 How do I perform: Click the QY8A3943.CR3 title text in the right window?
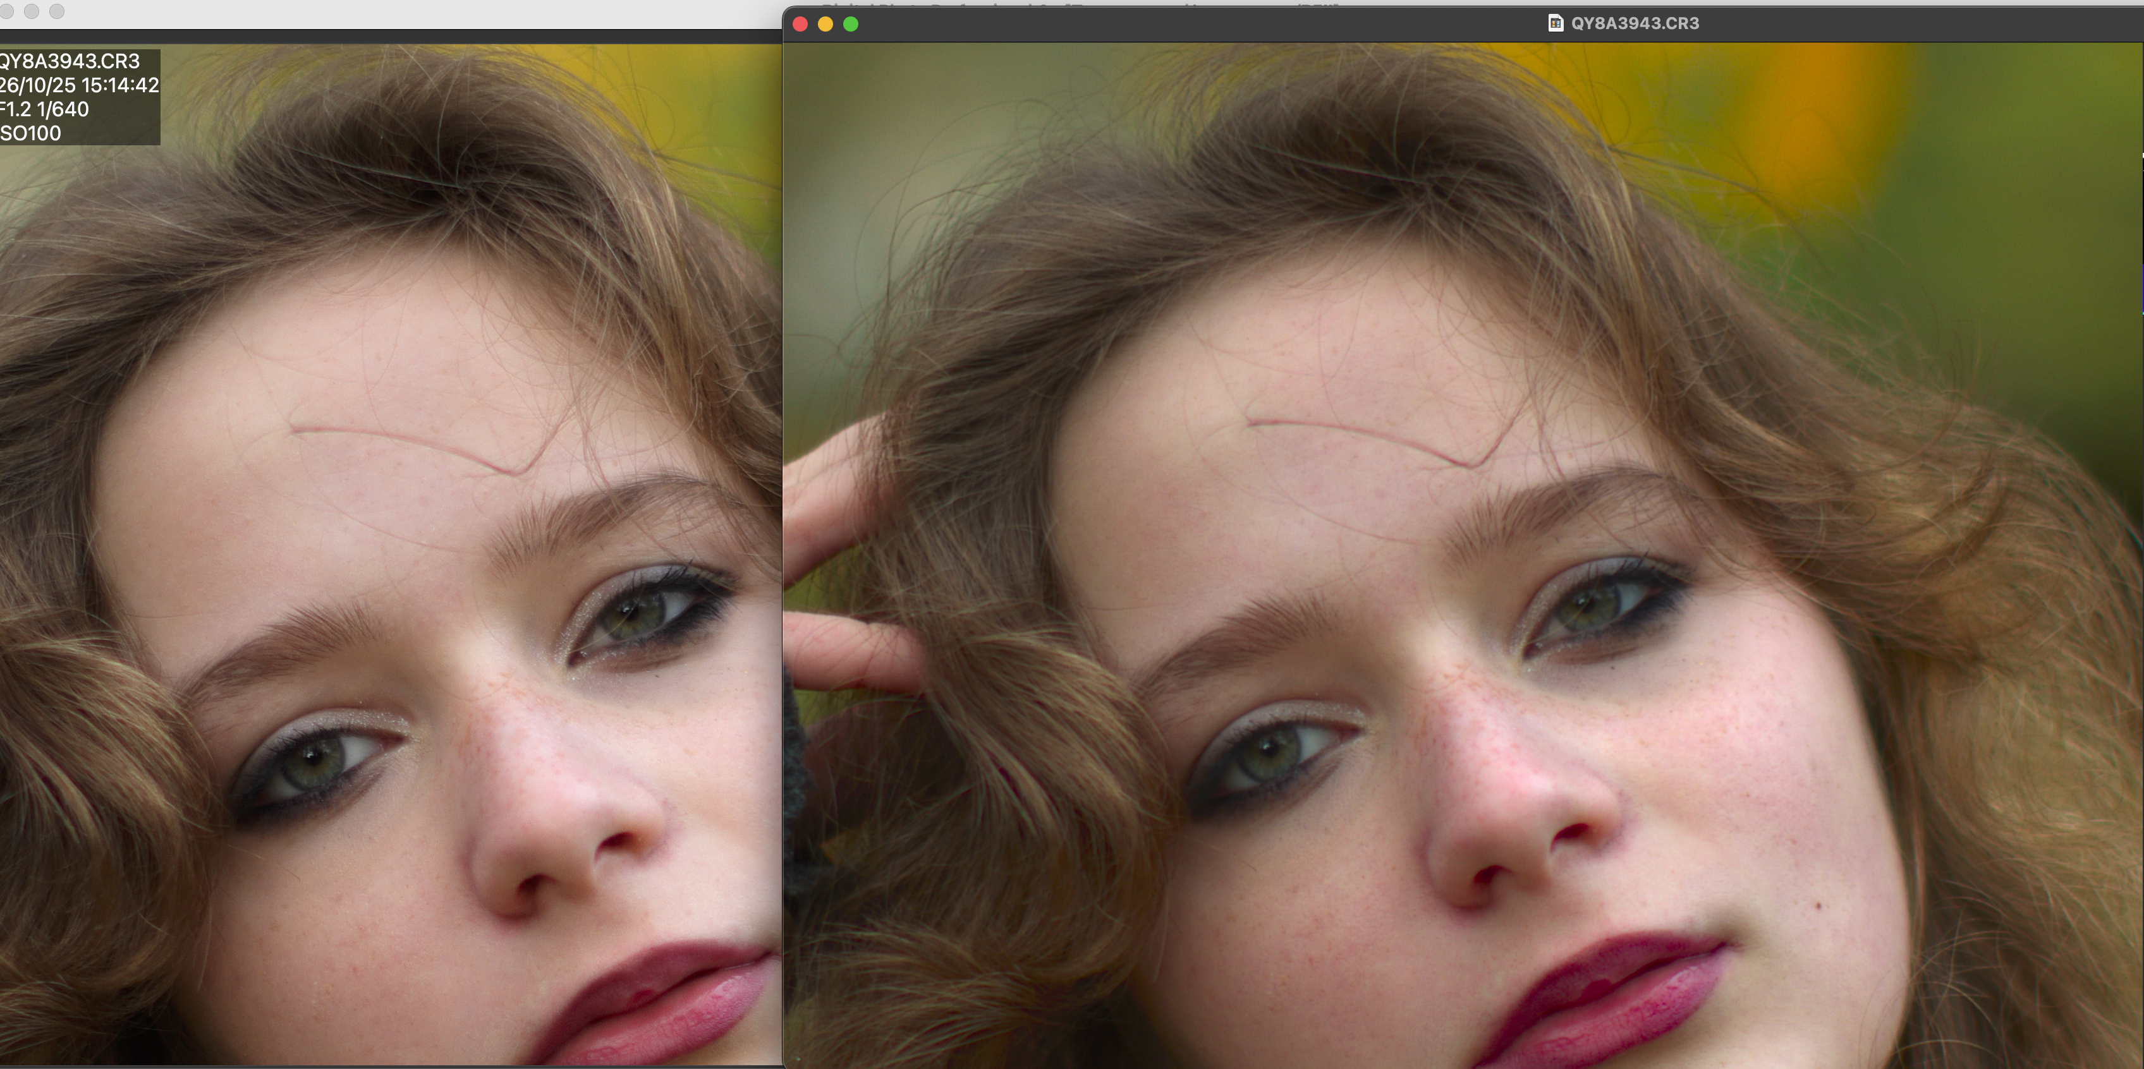coord(1635,23)
